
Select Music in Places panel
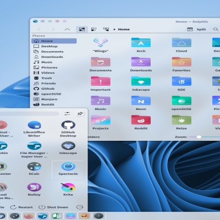coord(54,62)
